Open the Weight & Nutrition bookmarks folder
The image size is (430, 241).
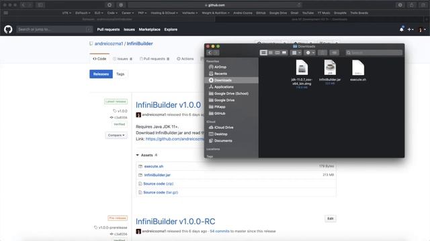point(216,13)
